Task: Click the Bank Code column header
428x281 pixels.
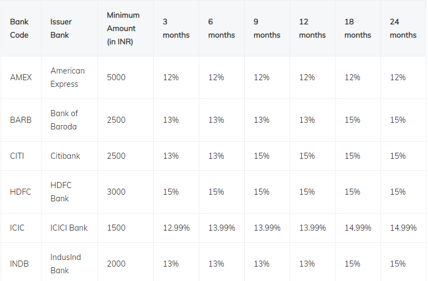Action: 19,28
